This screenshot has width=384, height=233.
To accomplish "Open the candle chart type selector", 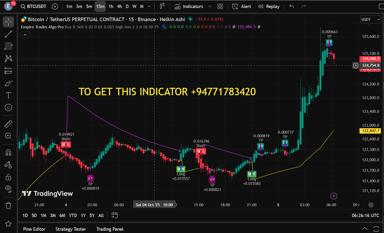I will coord(162,6).
